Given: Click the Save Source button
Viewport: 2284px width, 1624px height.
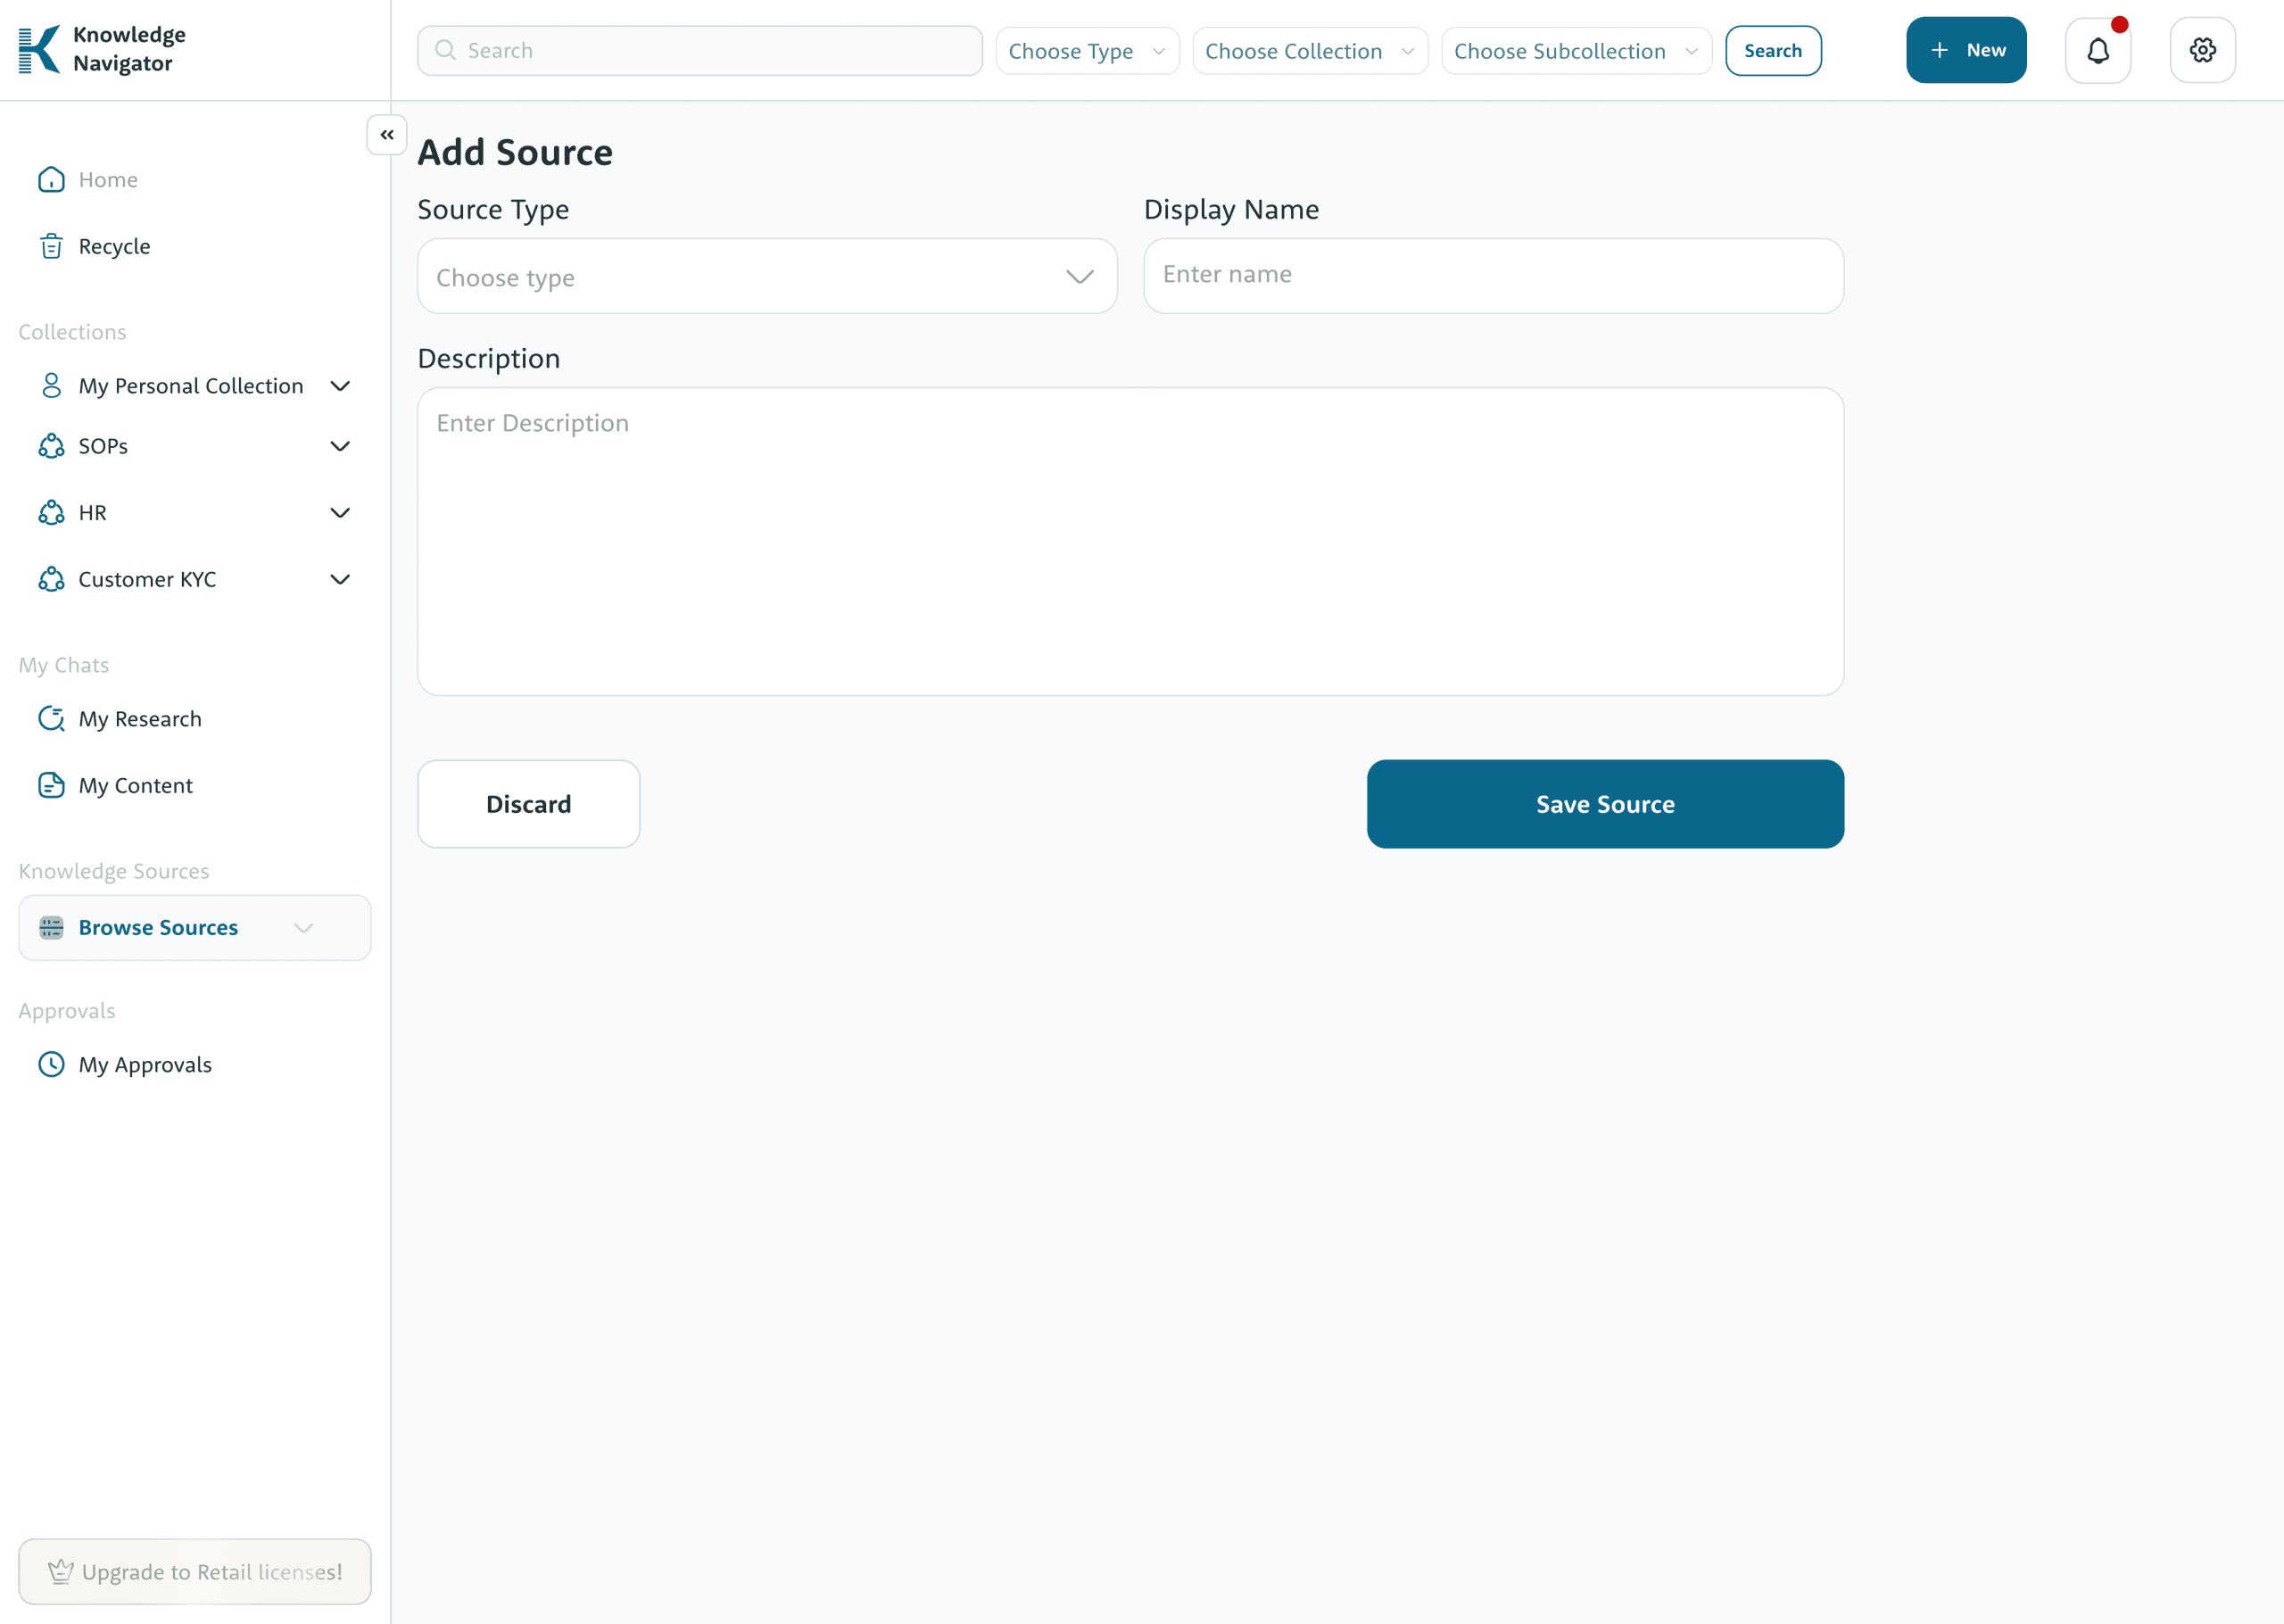Looking at the screenshot, I should (1604, 804).
